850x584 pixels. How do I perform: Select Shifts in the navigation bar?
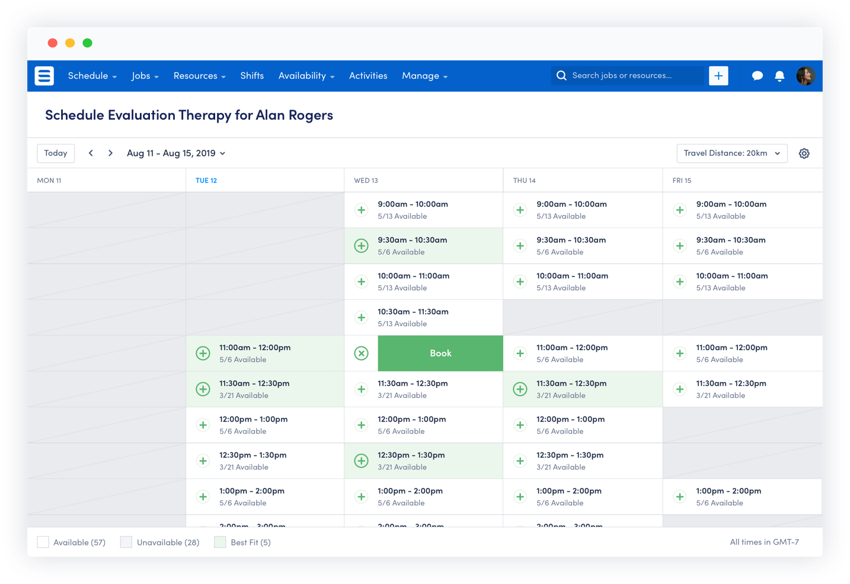252,76
